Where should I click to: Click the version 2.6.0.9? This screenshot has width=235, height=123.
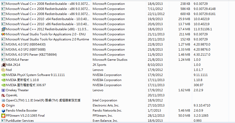tap(198, 111)
